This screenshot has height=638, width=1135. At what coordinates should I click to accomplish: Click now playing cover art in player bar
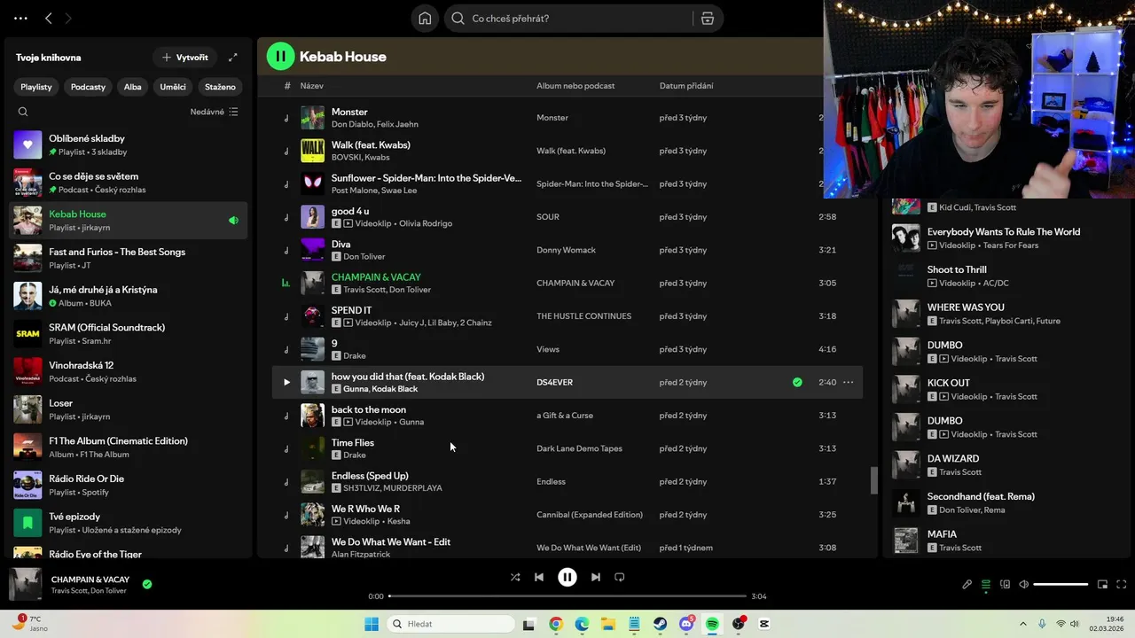click(26, 585)
